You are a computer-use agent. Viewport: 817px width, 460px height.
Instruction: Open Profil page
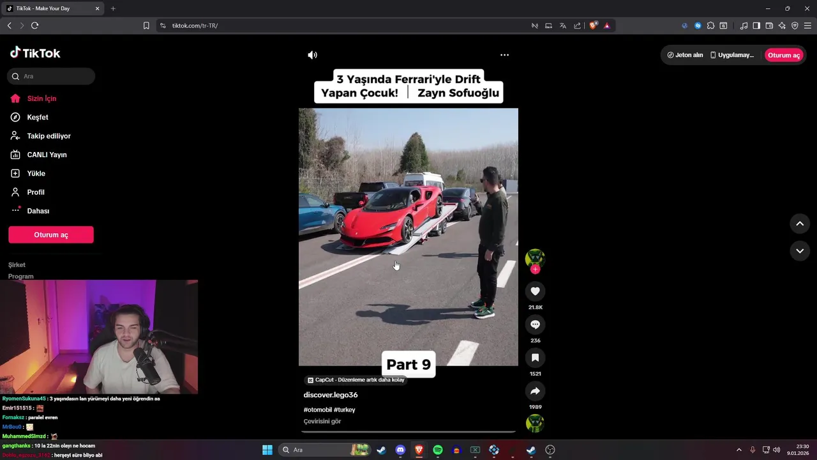[36, 192]
